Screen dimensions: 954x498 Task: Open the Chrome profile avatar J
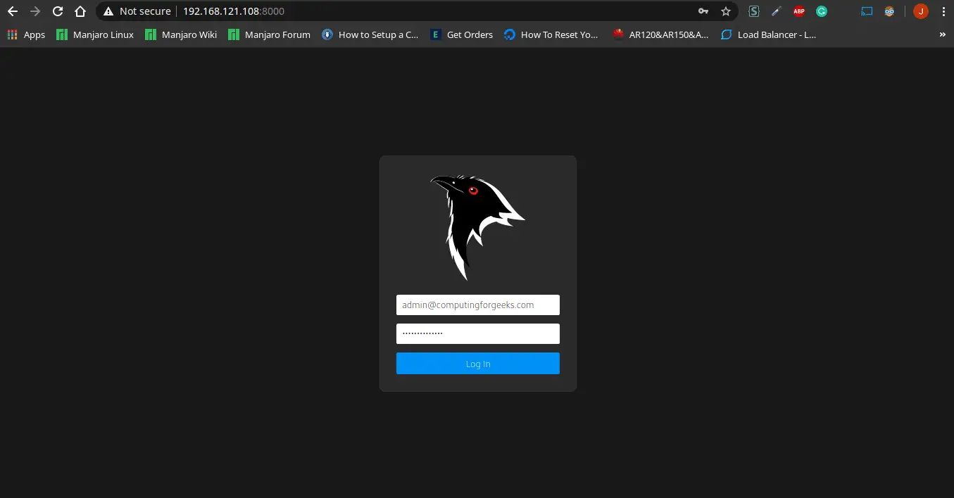pos(920,11)
